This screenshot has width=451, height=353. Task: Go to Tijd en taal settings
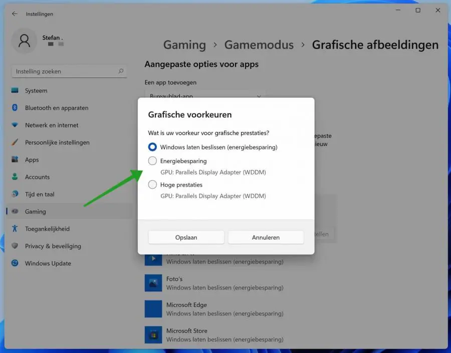click(x=69, y=194)
